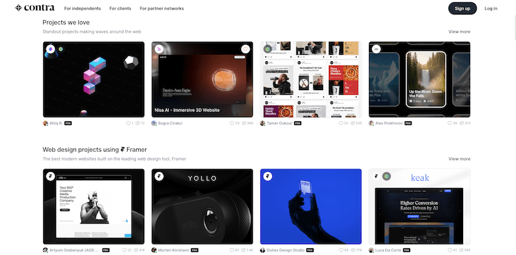The height and width of the screenshot is (255, 516).
Task: Open Alex Prokhorov profile avatar
Action: (x=372, y=123)
